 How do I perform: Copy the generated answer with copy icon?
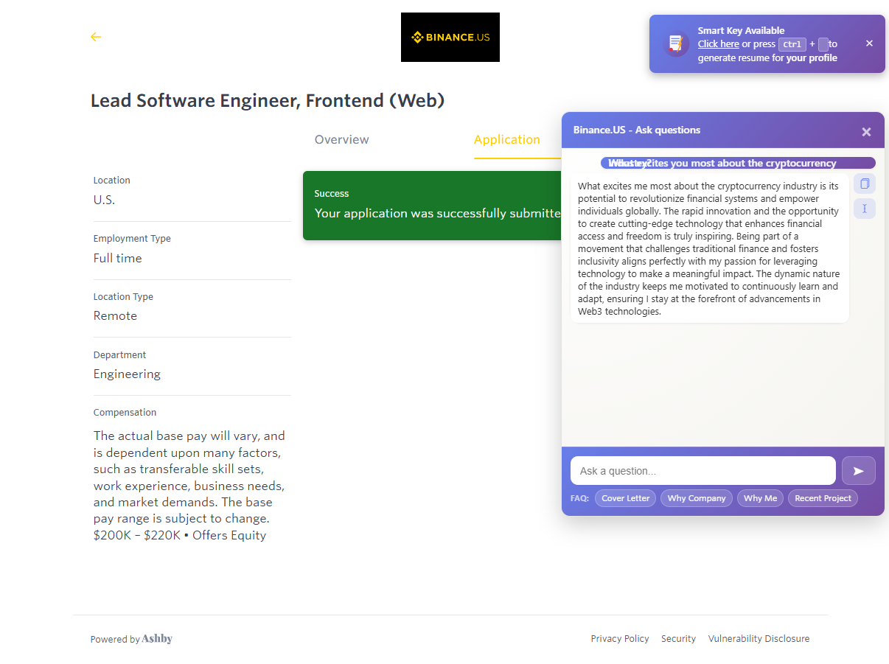(865, 184)
